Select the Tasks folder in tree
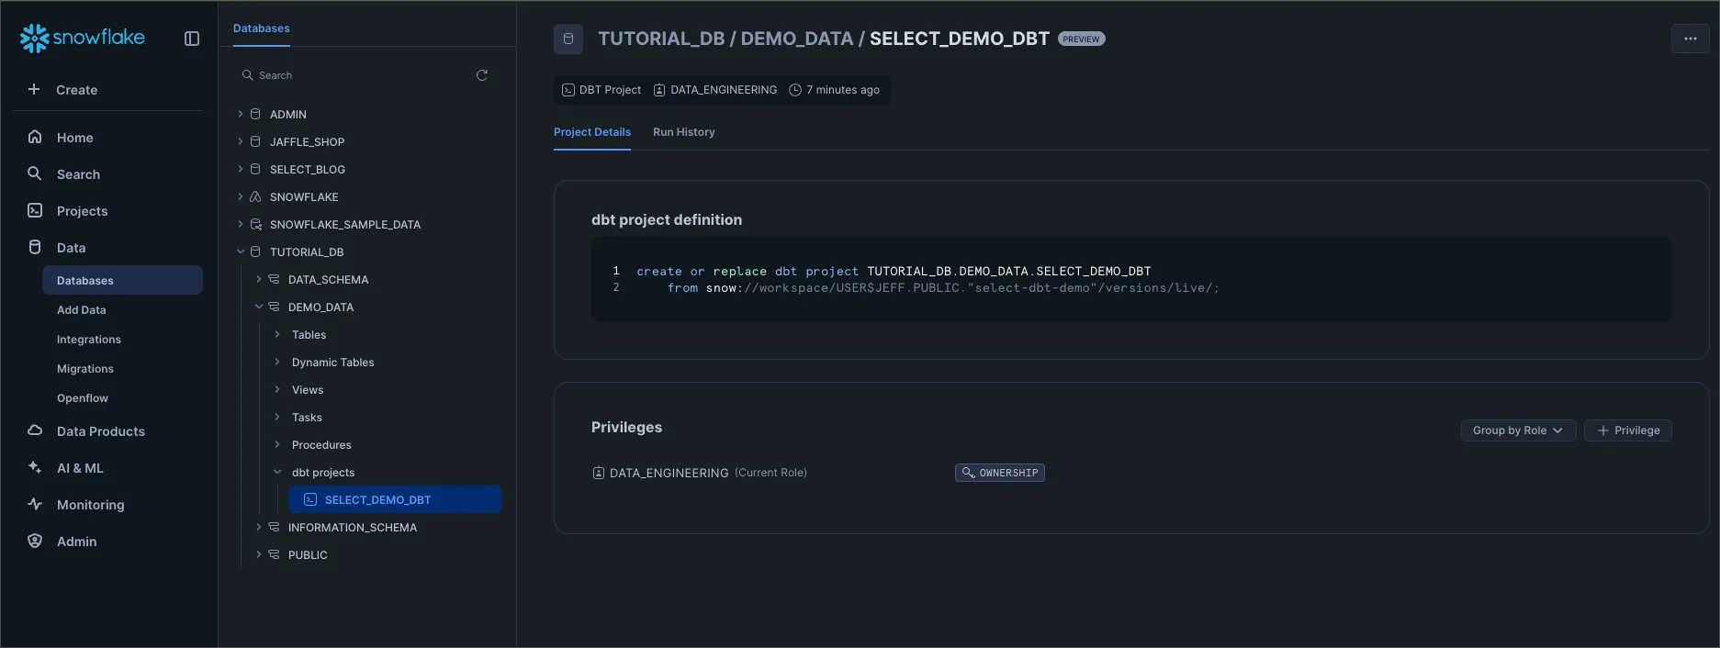Image resolution: width=1720 pixels, height=648 pixels. (307, 417)
